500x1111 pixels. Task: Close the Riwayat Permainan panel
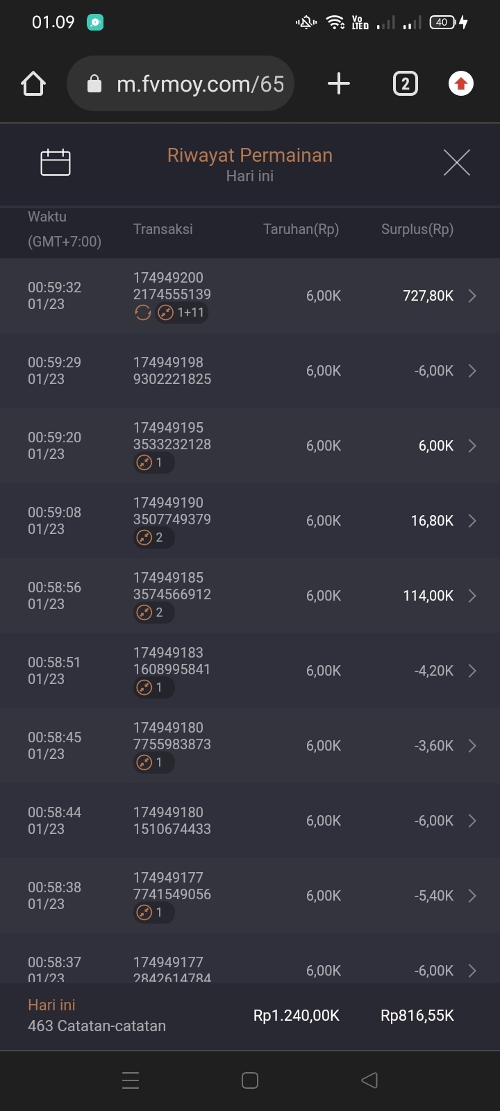point(456,162)
